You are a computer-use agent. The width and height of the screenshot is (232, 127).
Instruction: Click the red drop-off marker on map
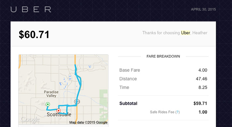(59, 110)
